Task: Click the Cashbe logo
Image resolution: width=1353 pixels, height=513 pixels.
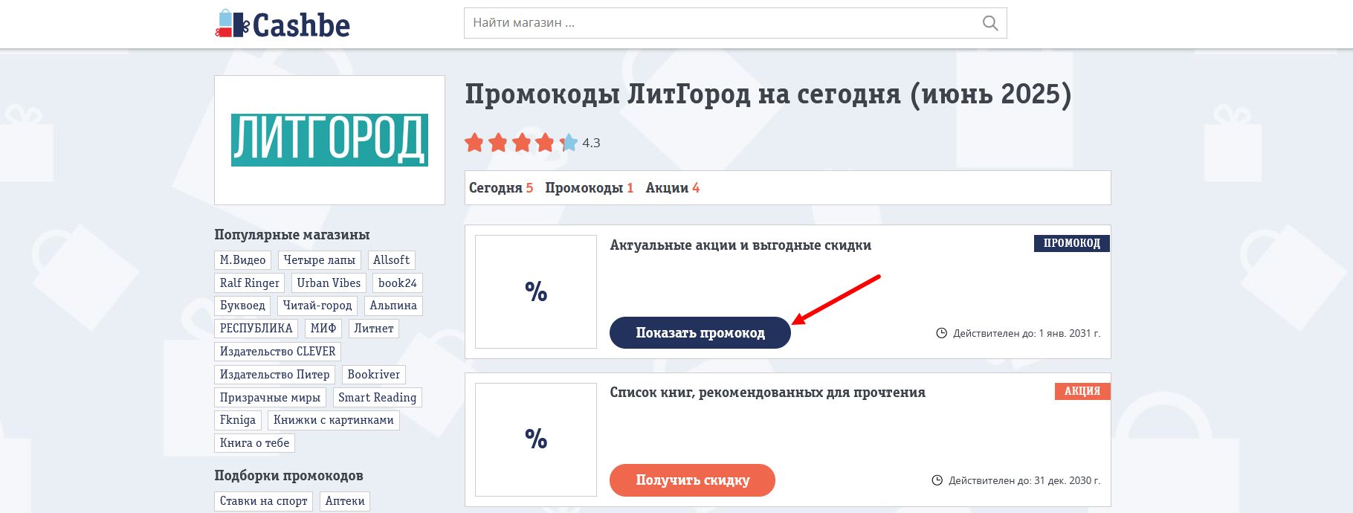Action: click(282, 25)
